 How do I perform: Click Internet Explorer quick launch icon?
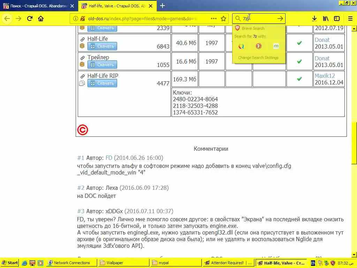coord(24,263)
